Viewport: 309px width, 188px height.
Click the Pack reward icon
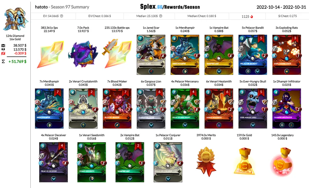pos(83,54)
